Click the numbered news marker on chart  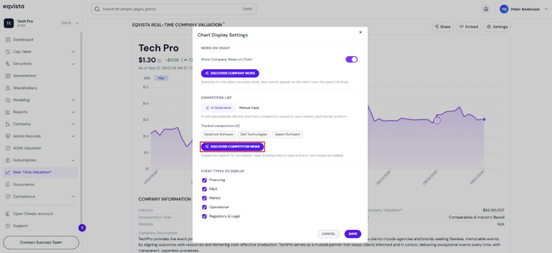pos(437,120)
